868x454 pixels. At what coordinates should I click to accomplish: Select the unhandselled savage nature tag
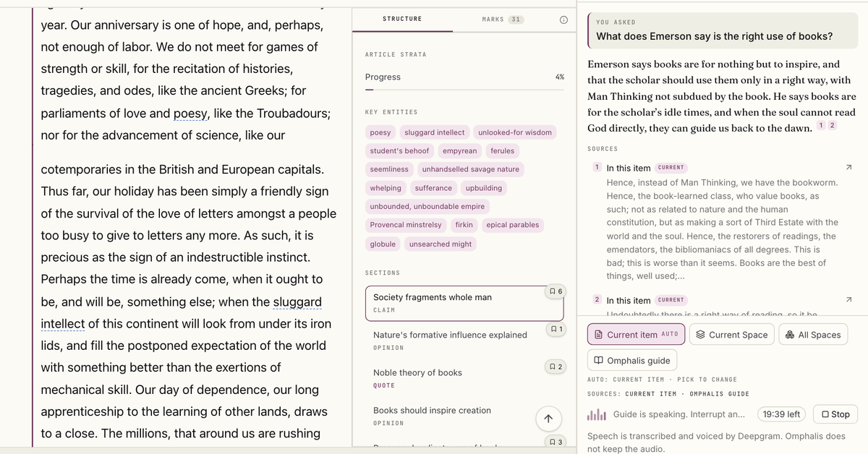click(471, 169)
